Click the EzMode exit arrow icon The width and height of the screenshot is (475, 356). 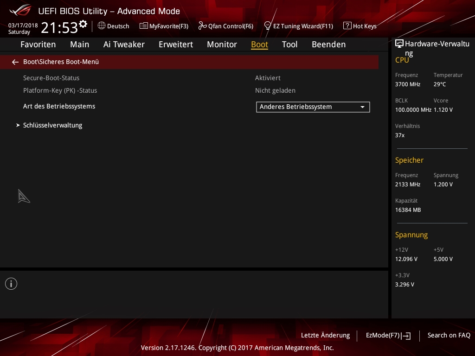pyautogui.click(x=406, y=336)
